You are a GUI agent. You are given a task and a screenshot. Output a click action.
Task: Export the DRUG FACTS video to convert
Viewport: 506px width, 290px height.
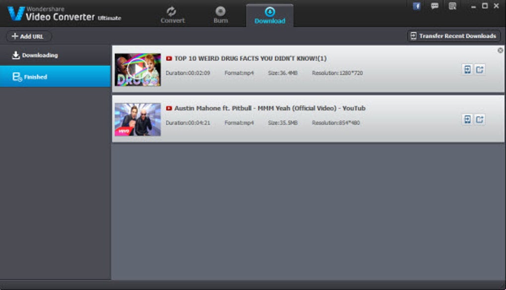480,69
